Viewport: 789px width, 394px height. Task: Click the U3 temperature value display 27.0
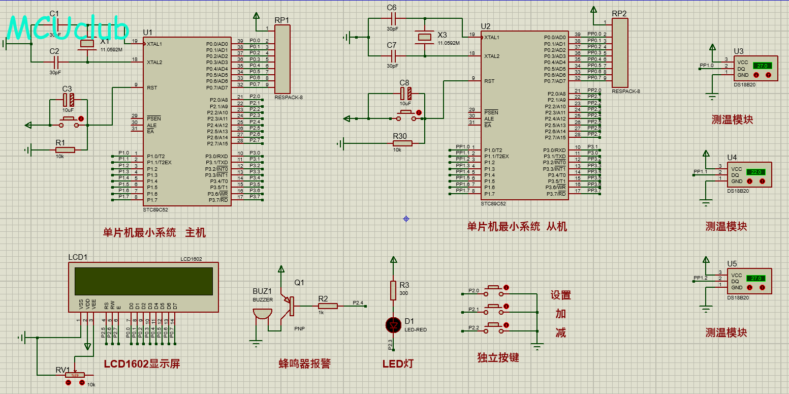point(762,66)
